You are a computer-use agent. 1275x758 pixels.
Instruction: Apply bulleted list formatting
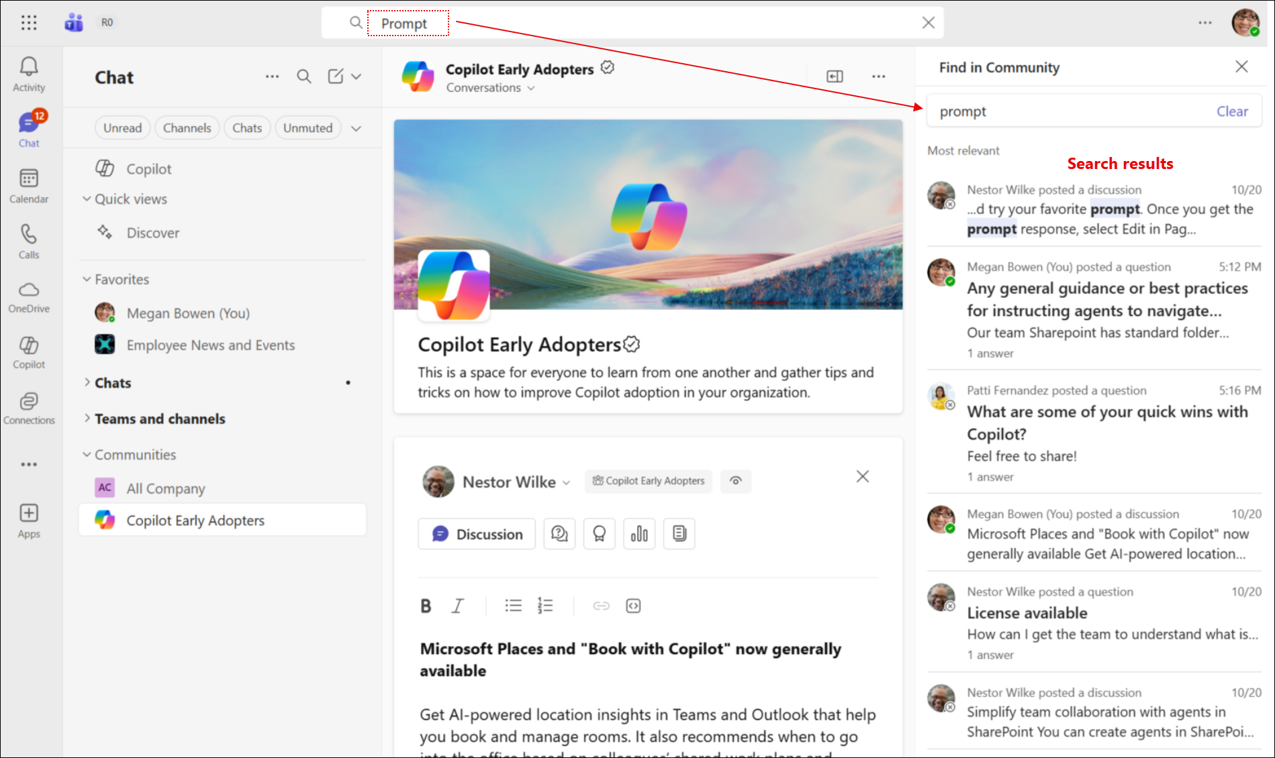pos(513,605)
